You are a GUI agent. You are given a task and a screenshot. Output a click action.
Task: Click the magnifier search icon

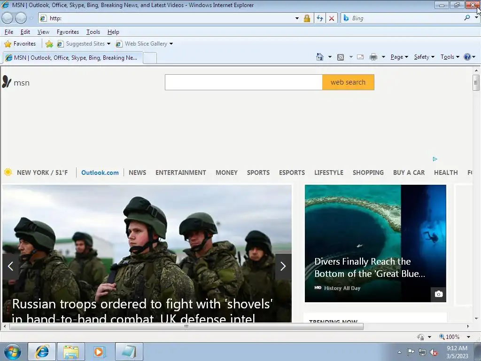tap(467, 18)
